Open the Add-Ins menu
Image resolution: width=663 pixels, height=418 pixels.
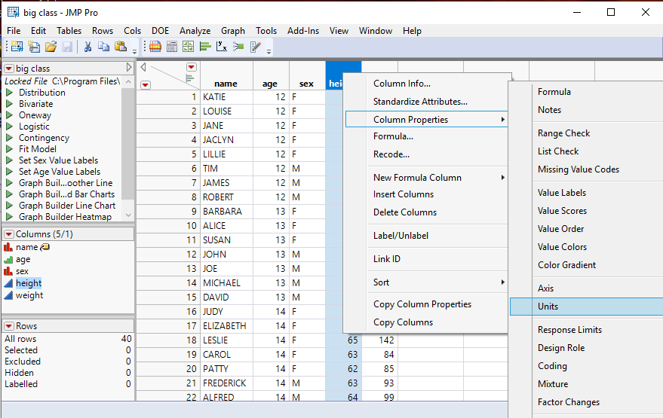click(x=303, y=31)
